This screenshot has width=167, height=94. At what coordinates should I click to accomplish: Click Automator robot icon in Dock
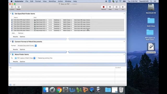click(98, 90)
